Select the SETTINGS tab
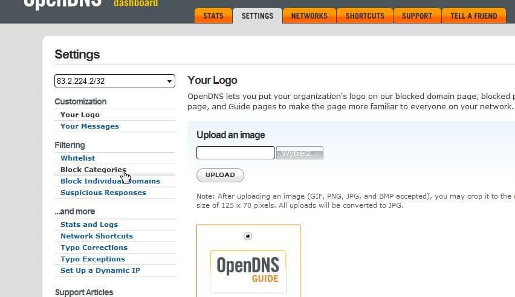Viewport: 515px width, 297px height. pos(257,16)
